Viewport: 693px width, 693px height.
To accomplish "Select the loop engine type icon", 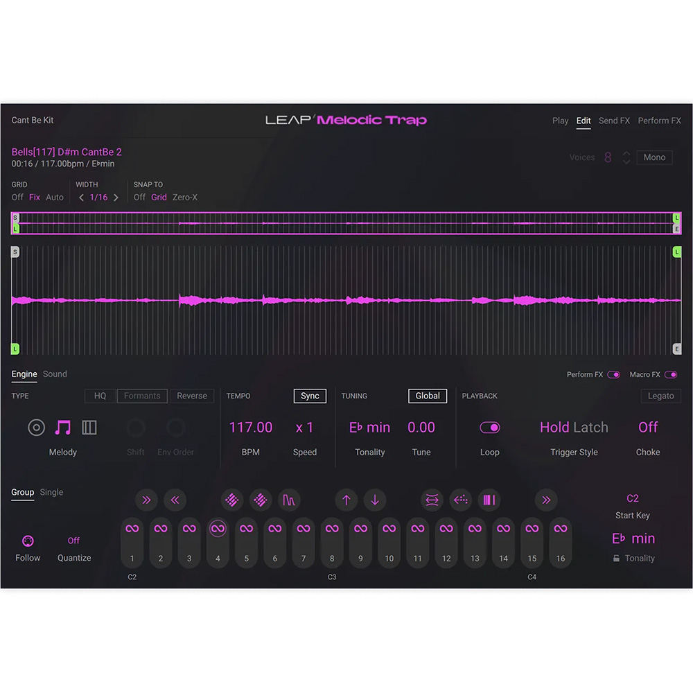I will pyautogui.click(x=36, y=428).
